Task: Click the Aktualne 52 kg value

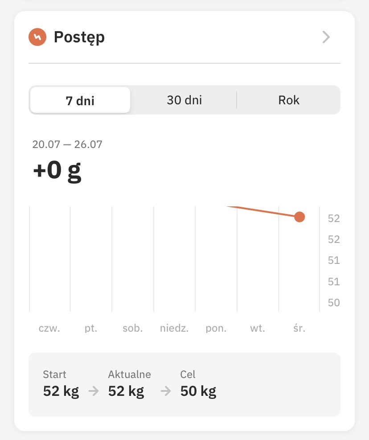Action: click(126, 391)
